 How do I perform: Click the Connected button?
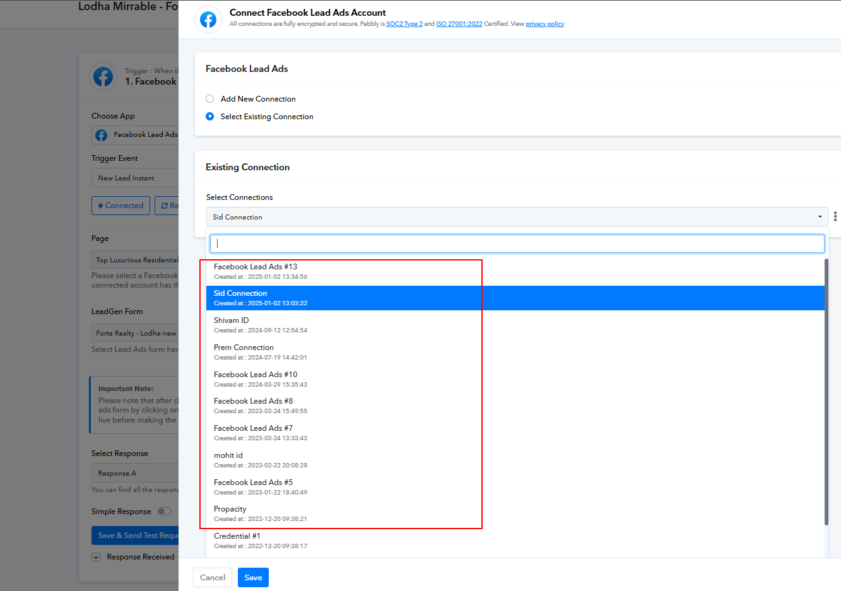coord(121,206)
